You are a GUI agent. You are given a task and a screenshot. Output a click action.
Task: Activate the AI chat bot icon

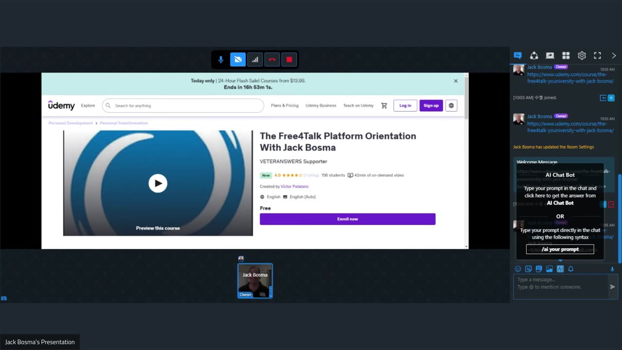(x=560, y=269)
